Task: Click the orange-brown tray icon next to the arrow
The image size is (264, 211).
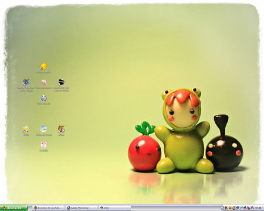Action: coord(226,208)
